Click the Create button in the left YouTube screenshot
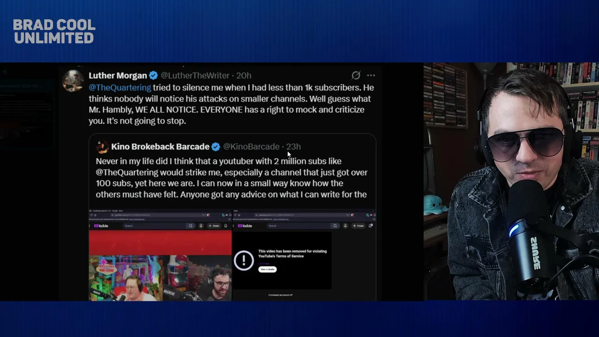The image size is (599, 337). pos(214,226)
